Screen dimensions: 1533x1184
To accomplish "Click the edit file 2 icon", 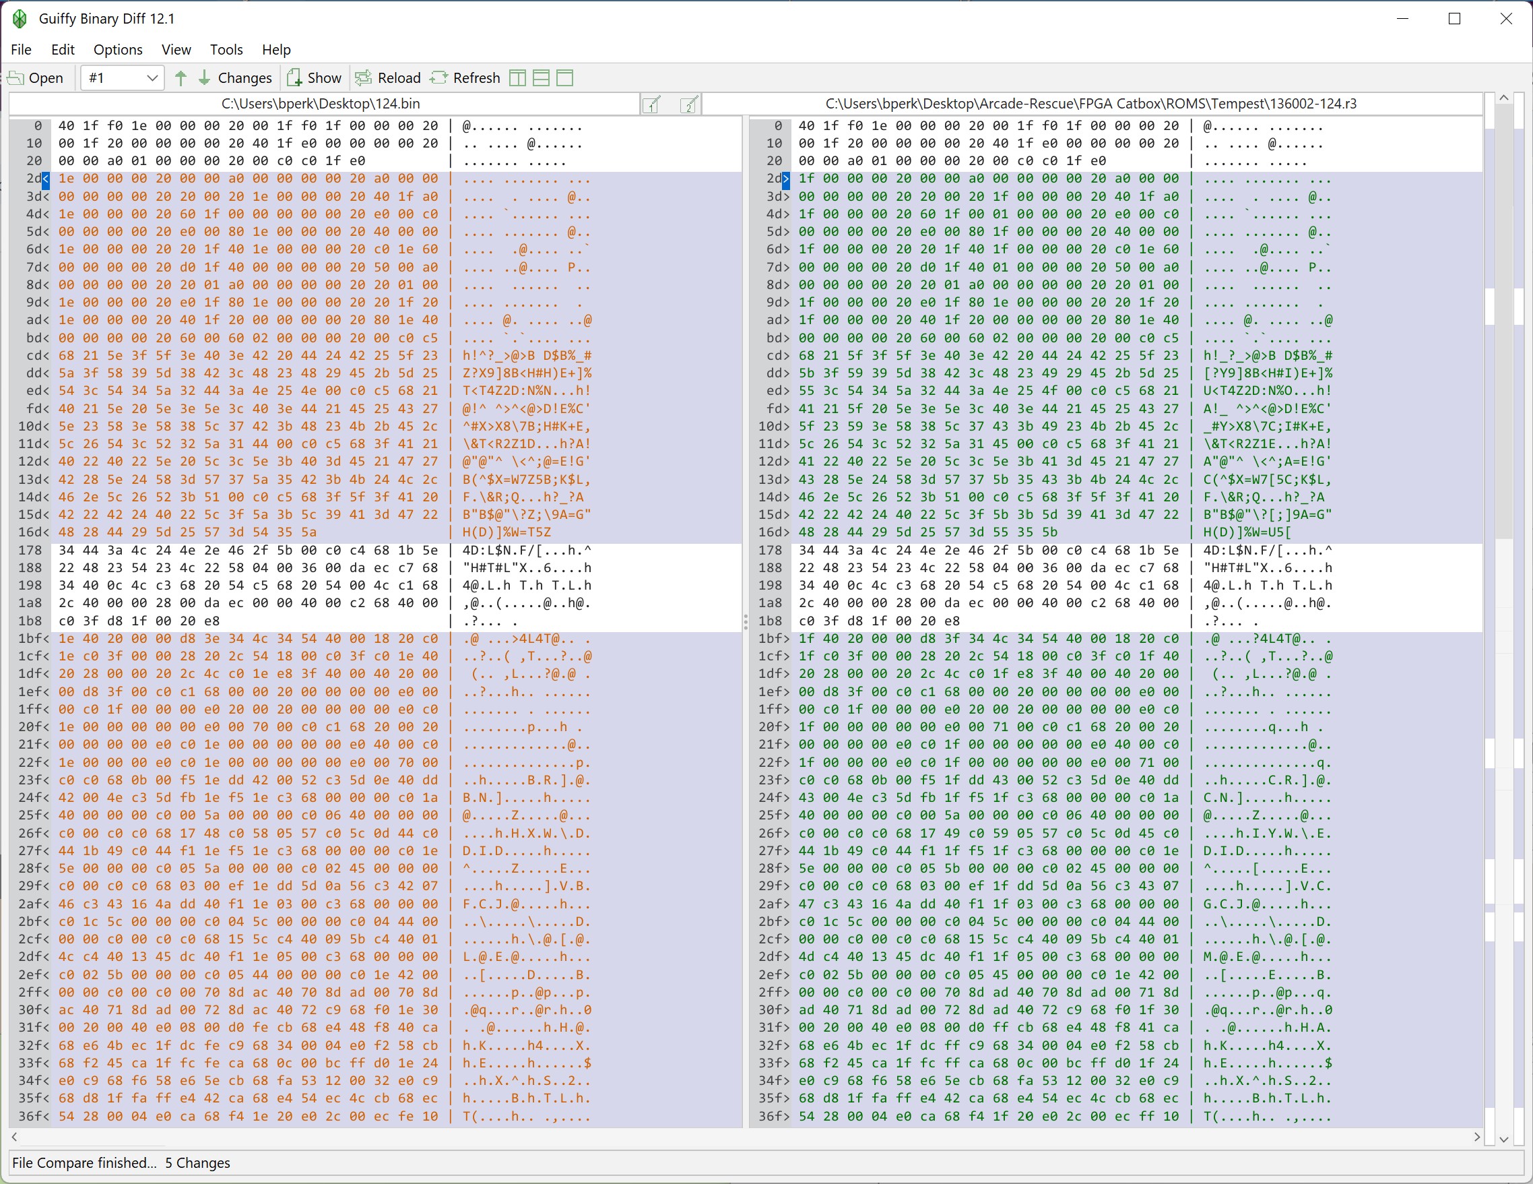I will click(690, 104).
